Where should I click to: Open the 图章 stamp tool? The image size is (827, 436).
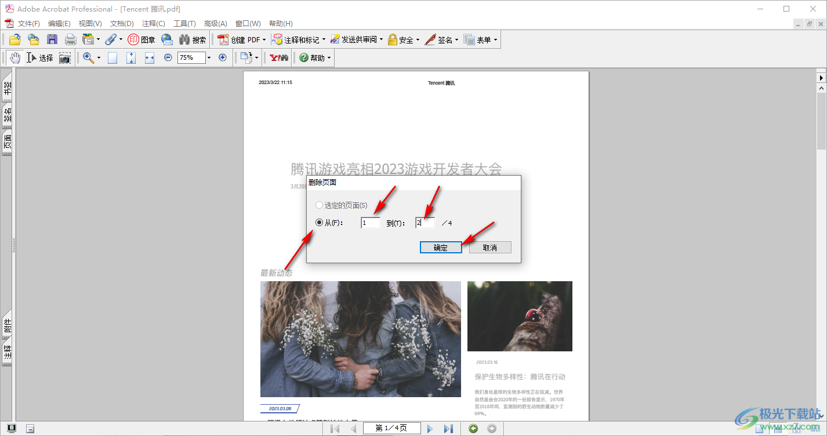click(142, 39)
